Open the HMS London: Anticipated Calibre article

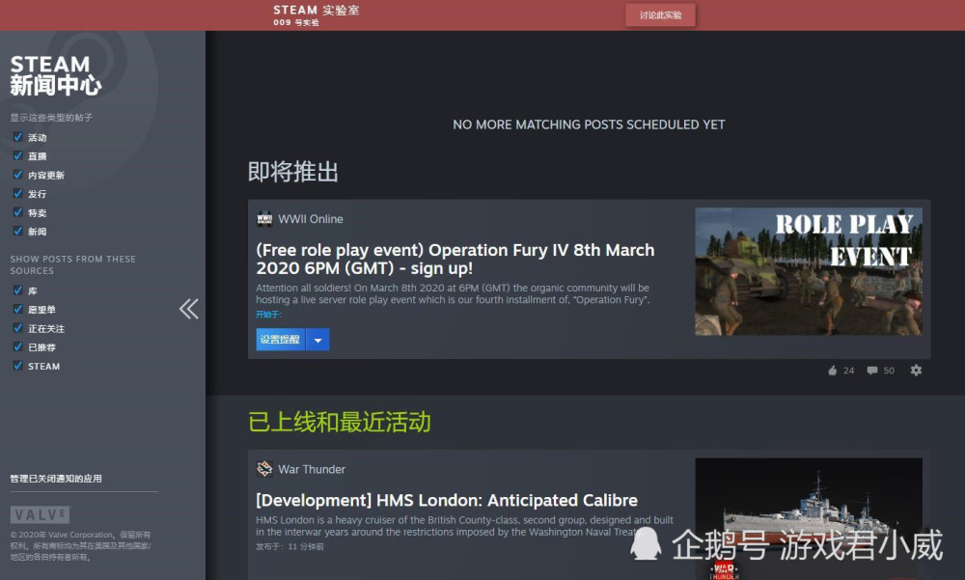coord(447,500)
